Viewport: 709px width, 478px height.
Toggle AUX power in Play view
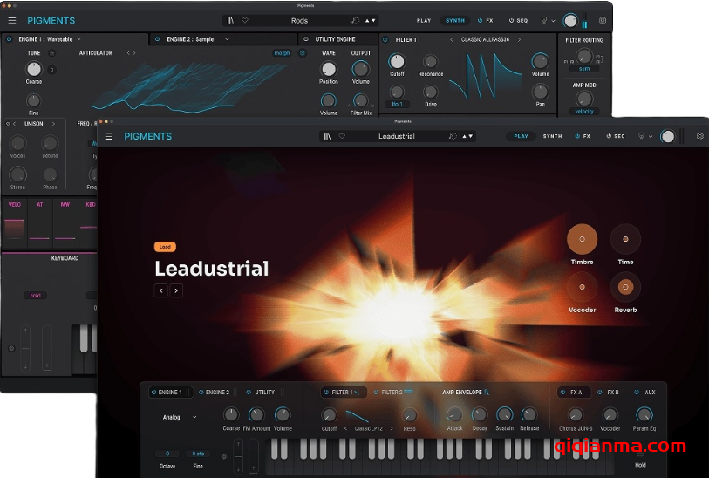pos(637,392)
